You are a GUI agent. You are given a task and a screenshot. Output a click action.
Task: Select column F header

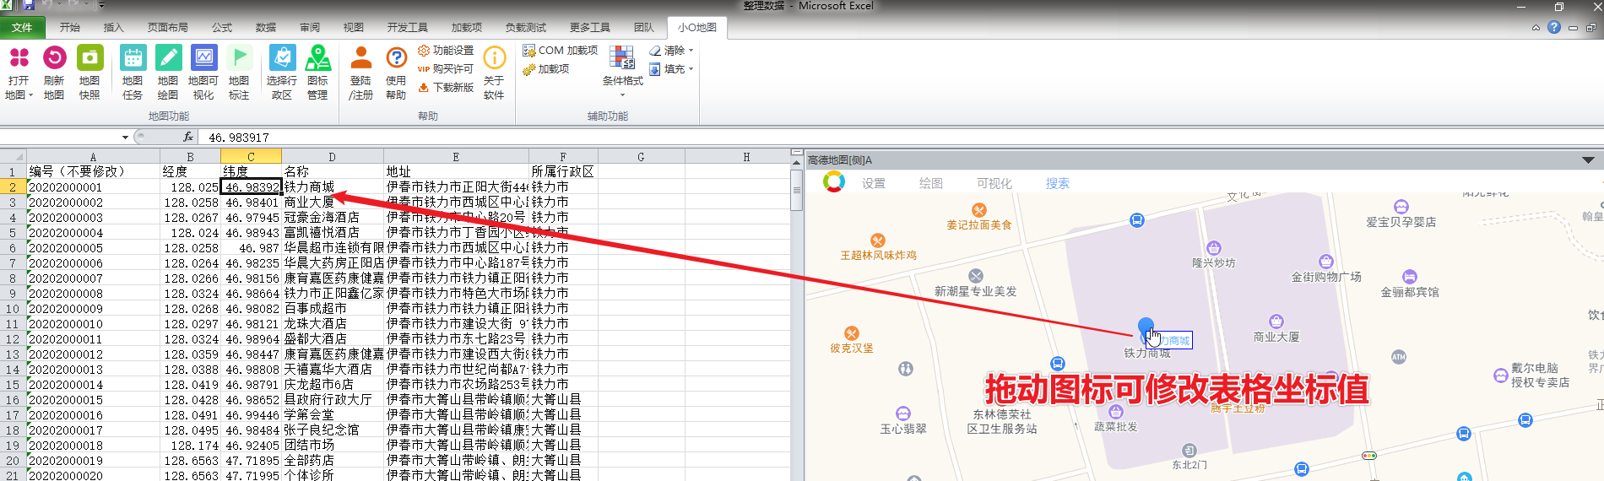coord(563,156)
